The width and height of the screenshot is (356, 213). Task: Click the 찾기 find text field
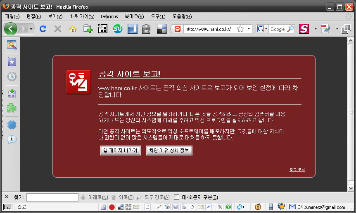[x=52, y=197]
